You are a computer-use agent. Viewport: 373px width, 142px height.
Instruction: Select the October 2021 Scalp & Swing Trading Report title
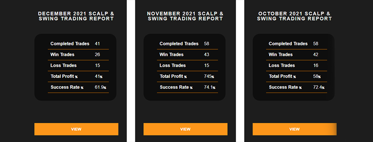pos(295,16)
